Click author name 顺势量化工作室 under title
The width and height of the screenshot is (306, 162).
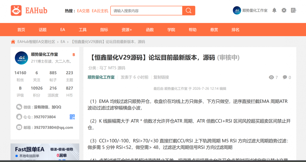click(101, 77)
